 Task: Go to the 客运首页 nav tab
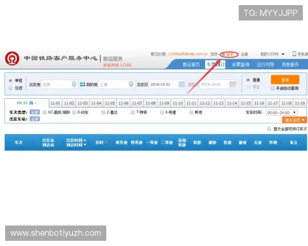[x=191, y=65]
